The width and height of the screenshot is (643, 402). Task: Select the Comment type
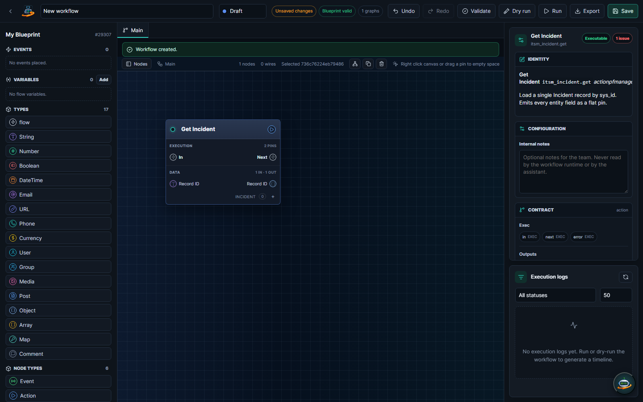(x=59, y=354)
